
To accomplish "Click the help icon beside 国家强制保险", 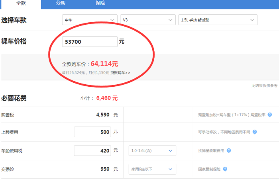I will 225,169.
